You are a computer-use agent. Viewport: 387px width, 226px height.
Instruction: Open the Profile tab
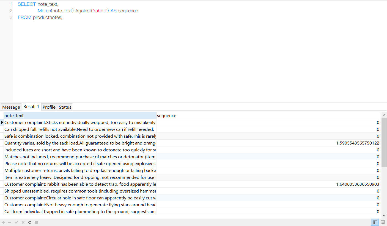point(49,107)
